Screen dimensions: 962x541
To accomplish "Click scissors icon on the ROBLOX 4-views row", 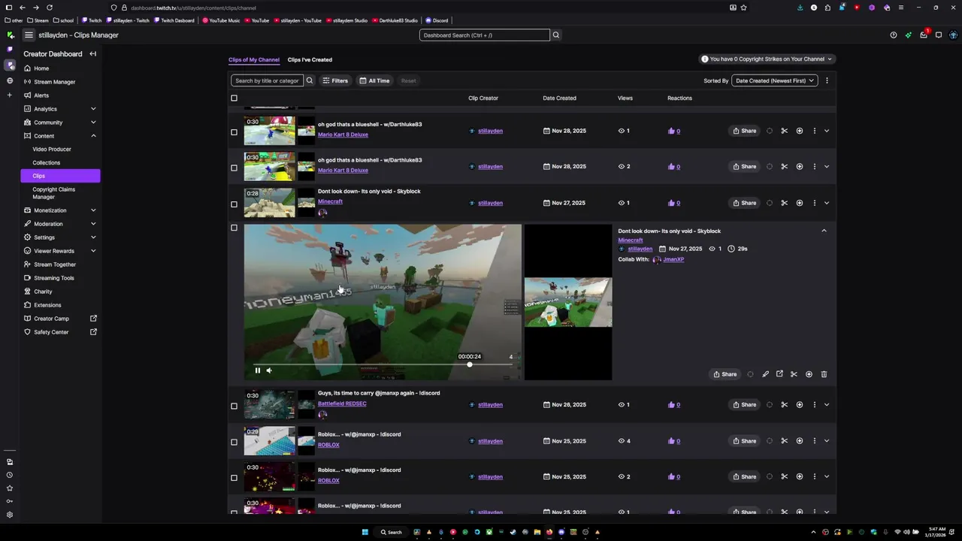I will point(784,441).
